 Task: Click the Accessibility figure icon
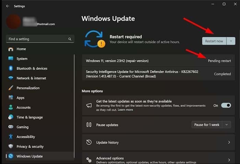tap(11, 137)
